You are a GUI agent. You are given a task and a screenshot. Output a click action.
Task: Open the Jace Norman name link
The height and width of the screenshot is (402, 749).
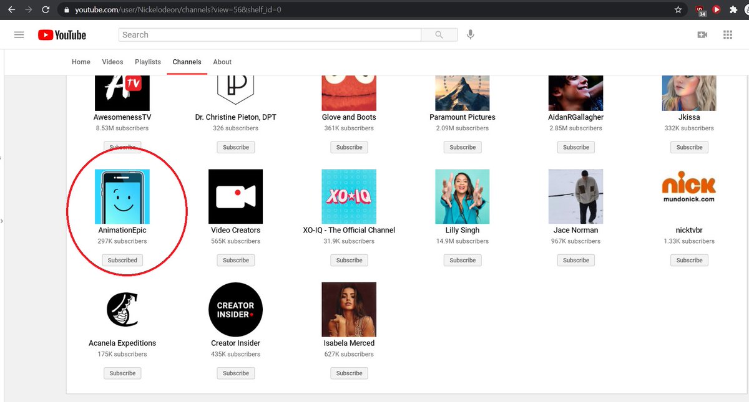coord(576,230)
